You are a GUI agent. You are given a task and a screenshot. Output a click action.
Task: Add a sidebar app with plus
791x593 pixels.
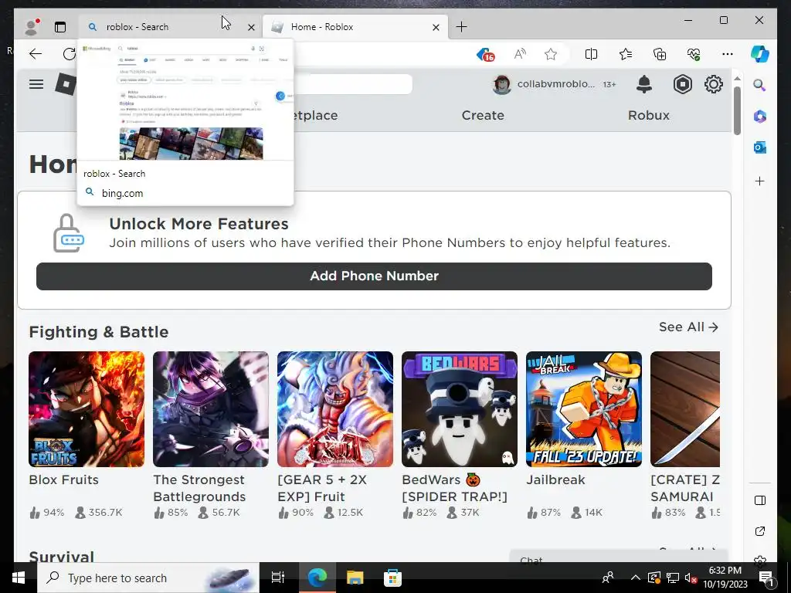point(760,181)
